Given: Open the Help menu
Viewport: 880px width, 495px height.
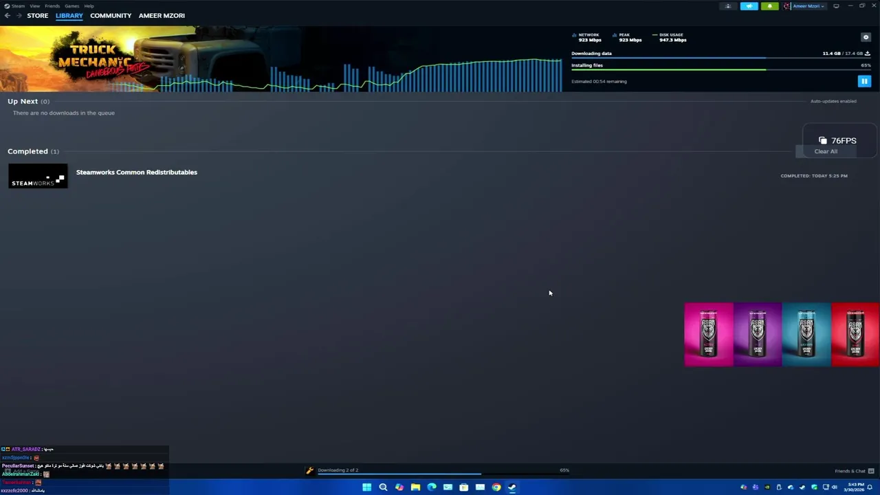Looking at the screenshot, I should tap(89, 5).
